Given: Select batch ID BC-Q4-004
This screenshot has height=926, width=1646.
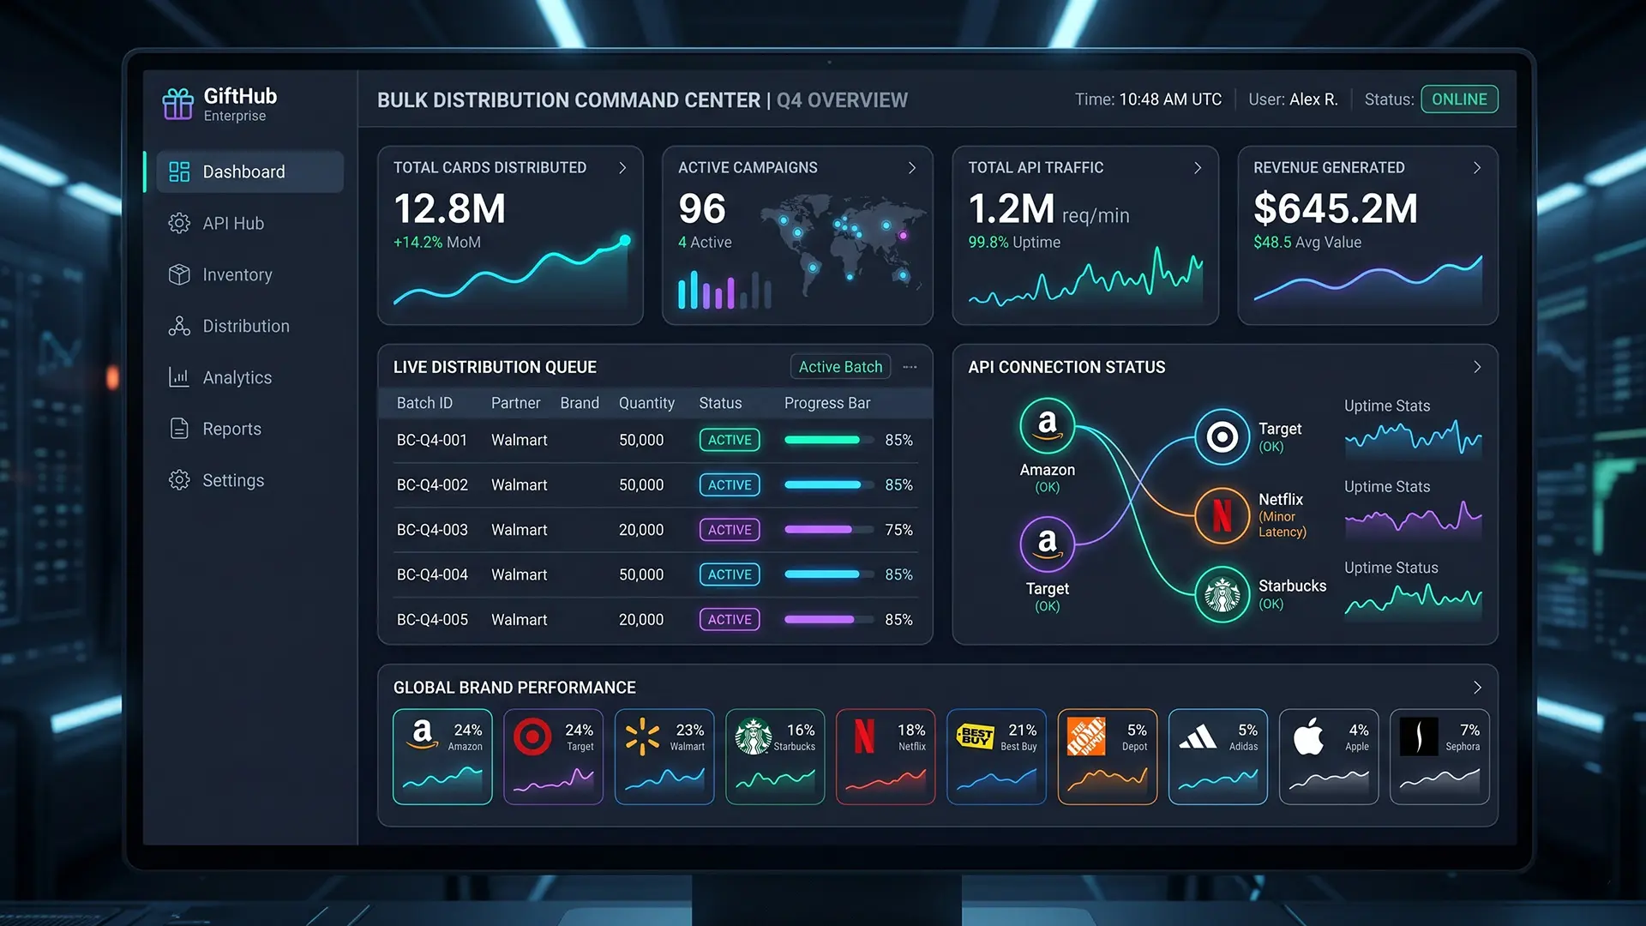Looking at the screenshot, I should 432,574.
